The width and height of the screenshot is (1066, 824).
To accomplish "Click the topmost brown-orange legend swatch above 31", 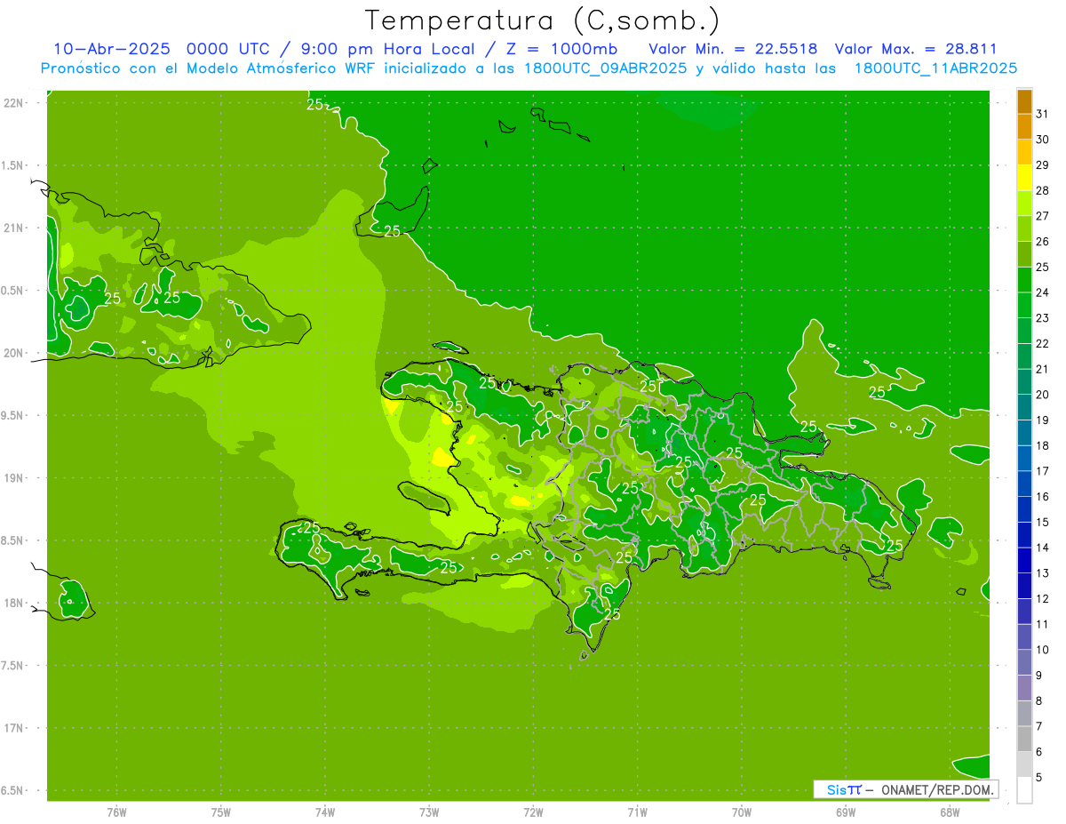I will (x=1024, y=102).
